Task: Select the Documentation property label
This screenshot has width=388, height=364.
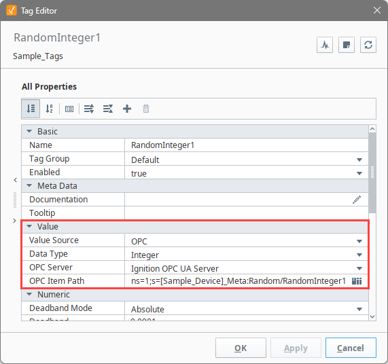Action: pyautogui.click(x=58, y=199)
